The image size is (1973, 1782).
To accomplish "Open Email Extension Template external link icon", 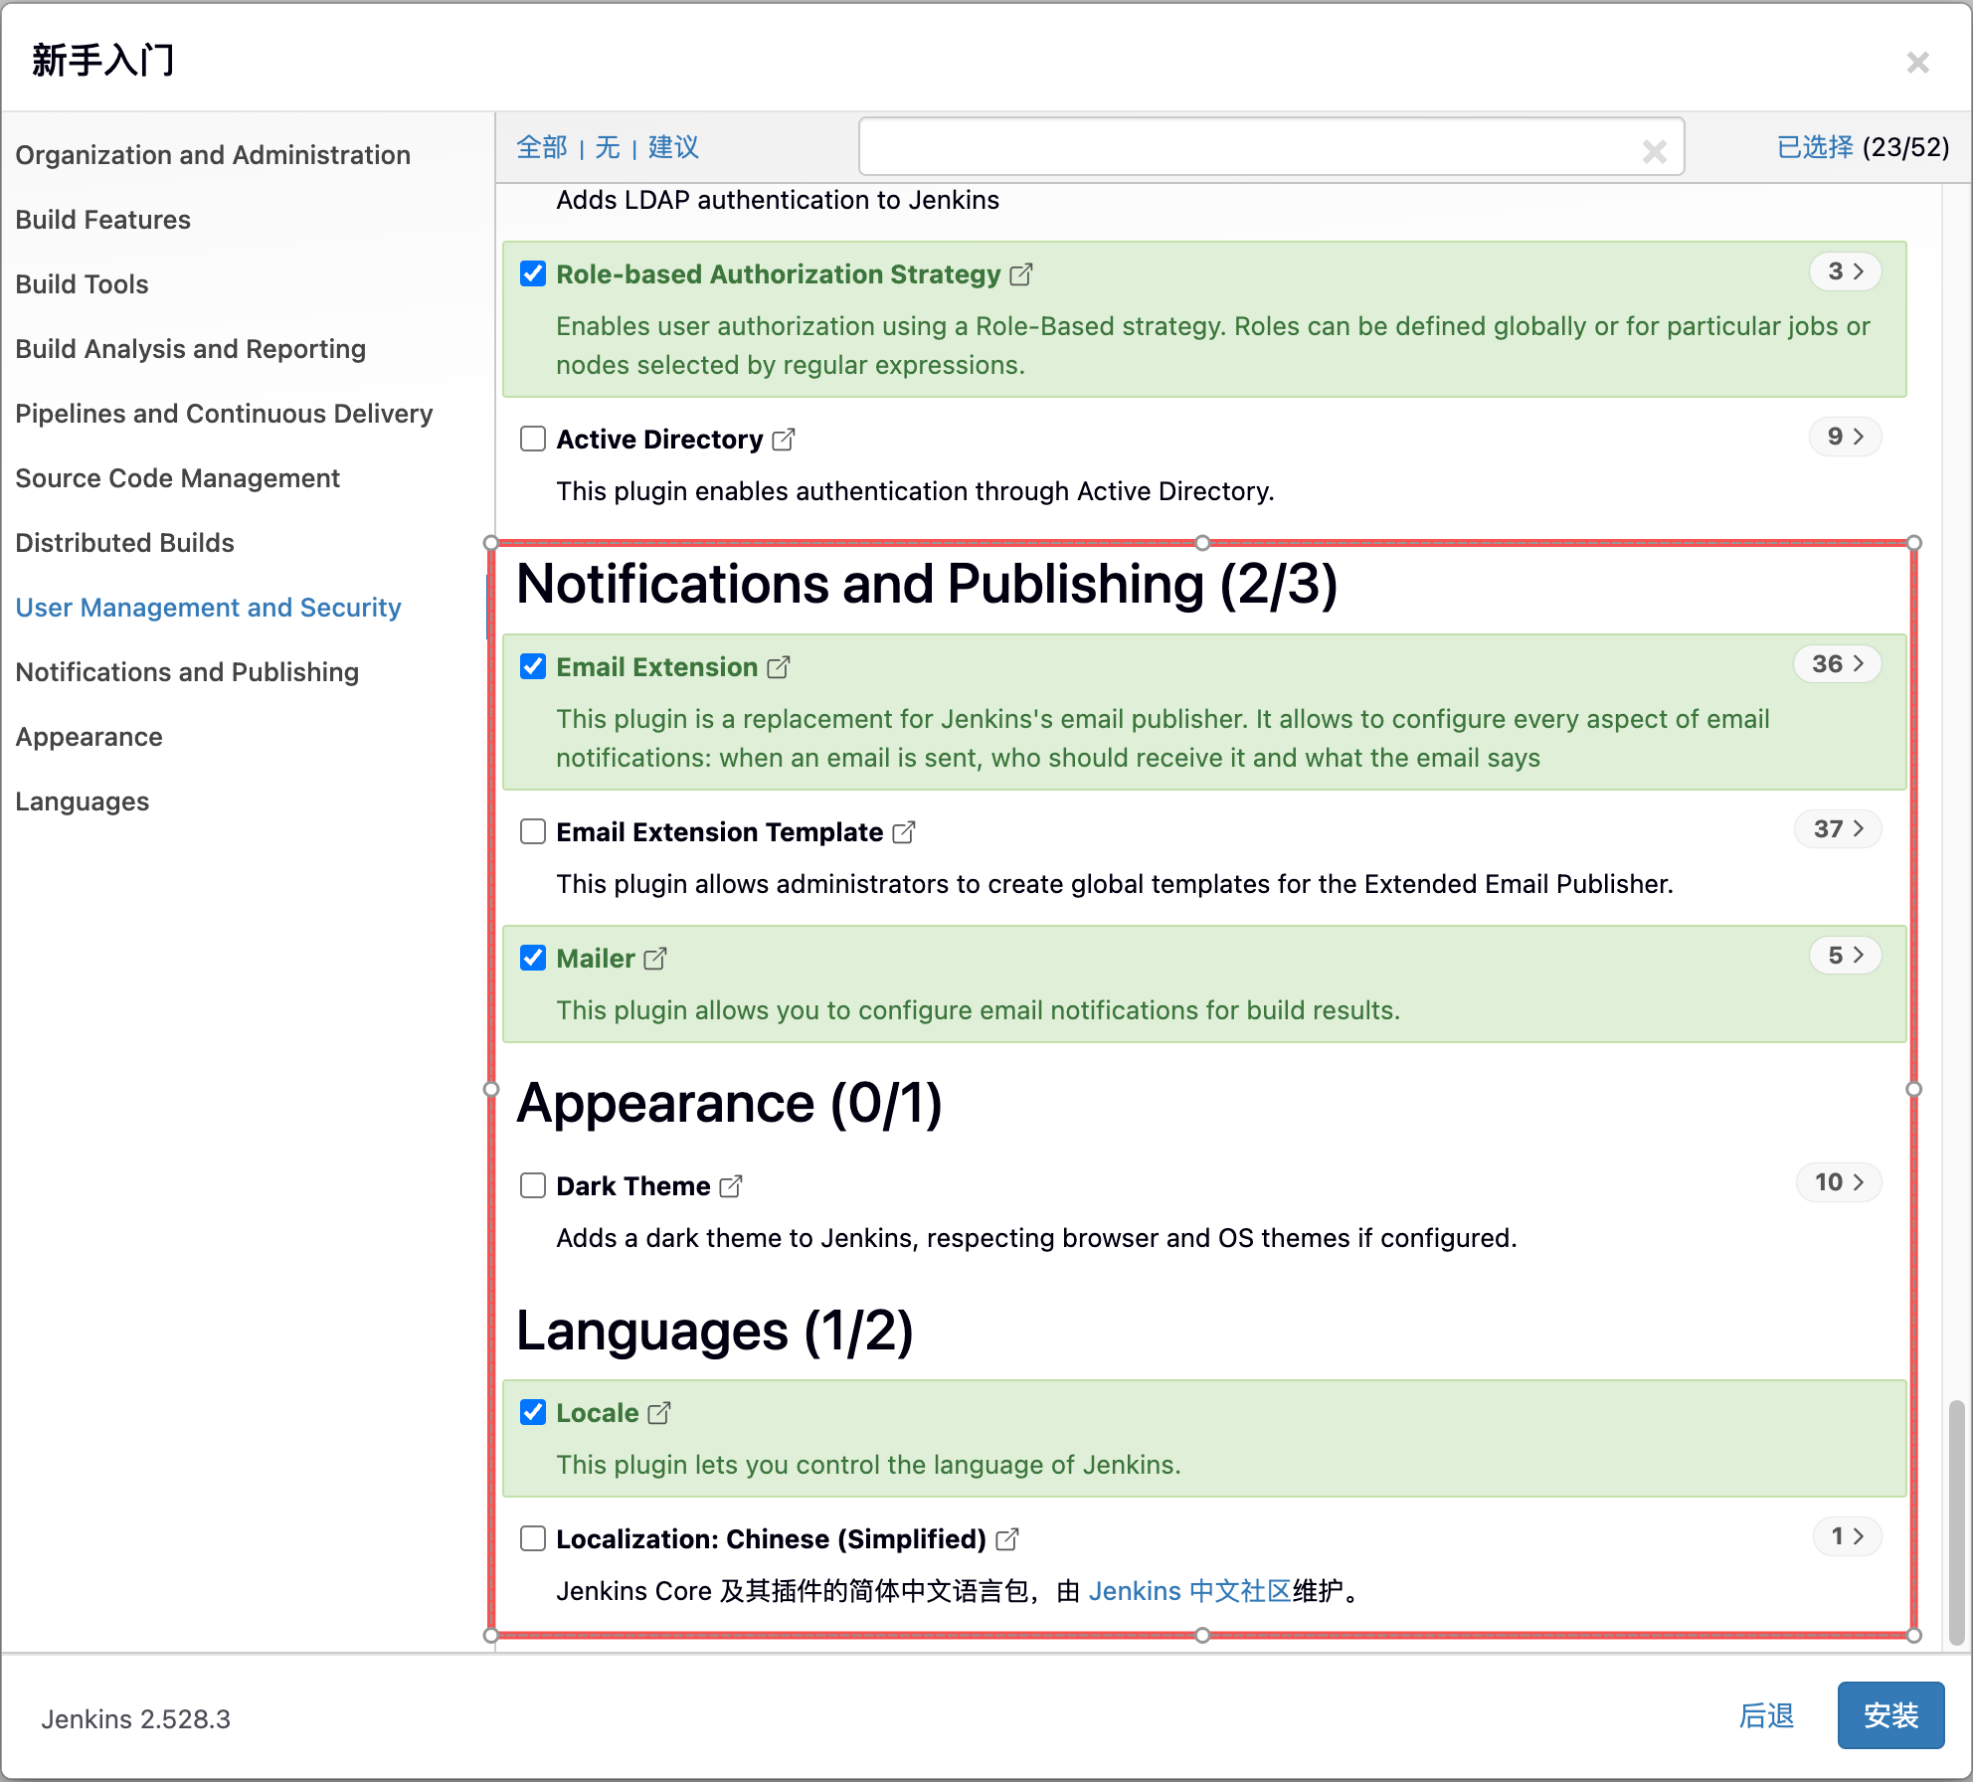I will click(x=904, y=832).
